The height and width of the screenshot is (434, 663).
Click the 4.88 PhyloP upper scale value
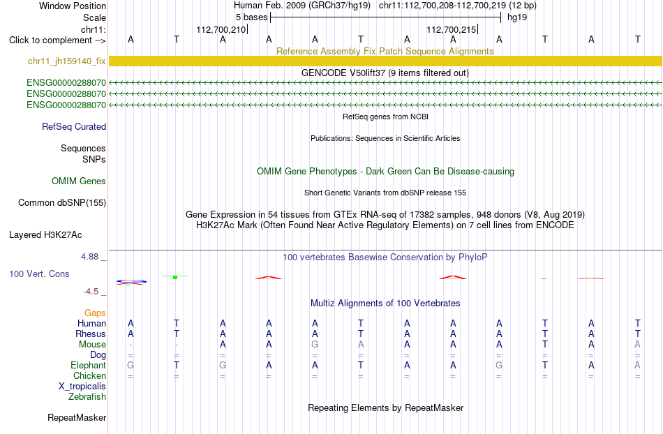pyautogui.click(x=89, y=257)
